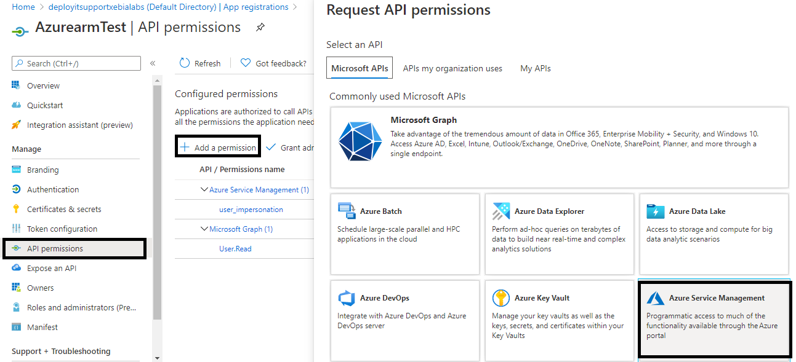Choose the Azure Data Lake card title
The height and width of the screenshot is (362, 796).
[x=697, y=211]
